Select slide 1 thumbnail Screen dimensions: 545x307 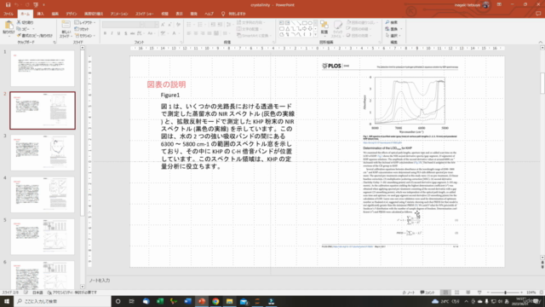43,68
